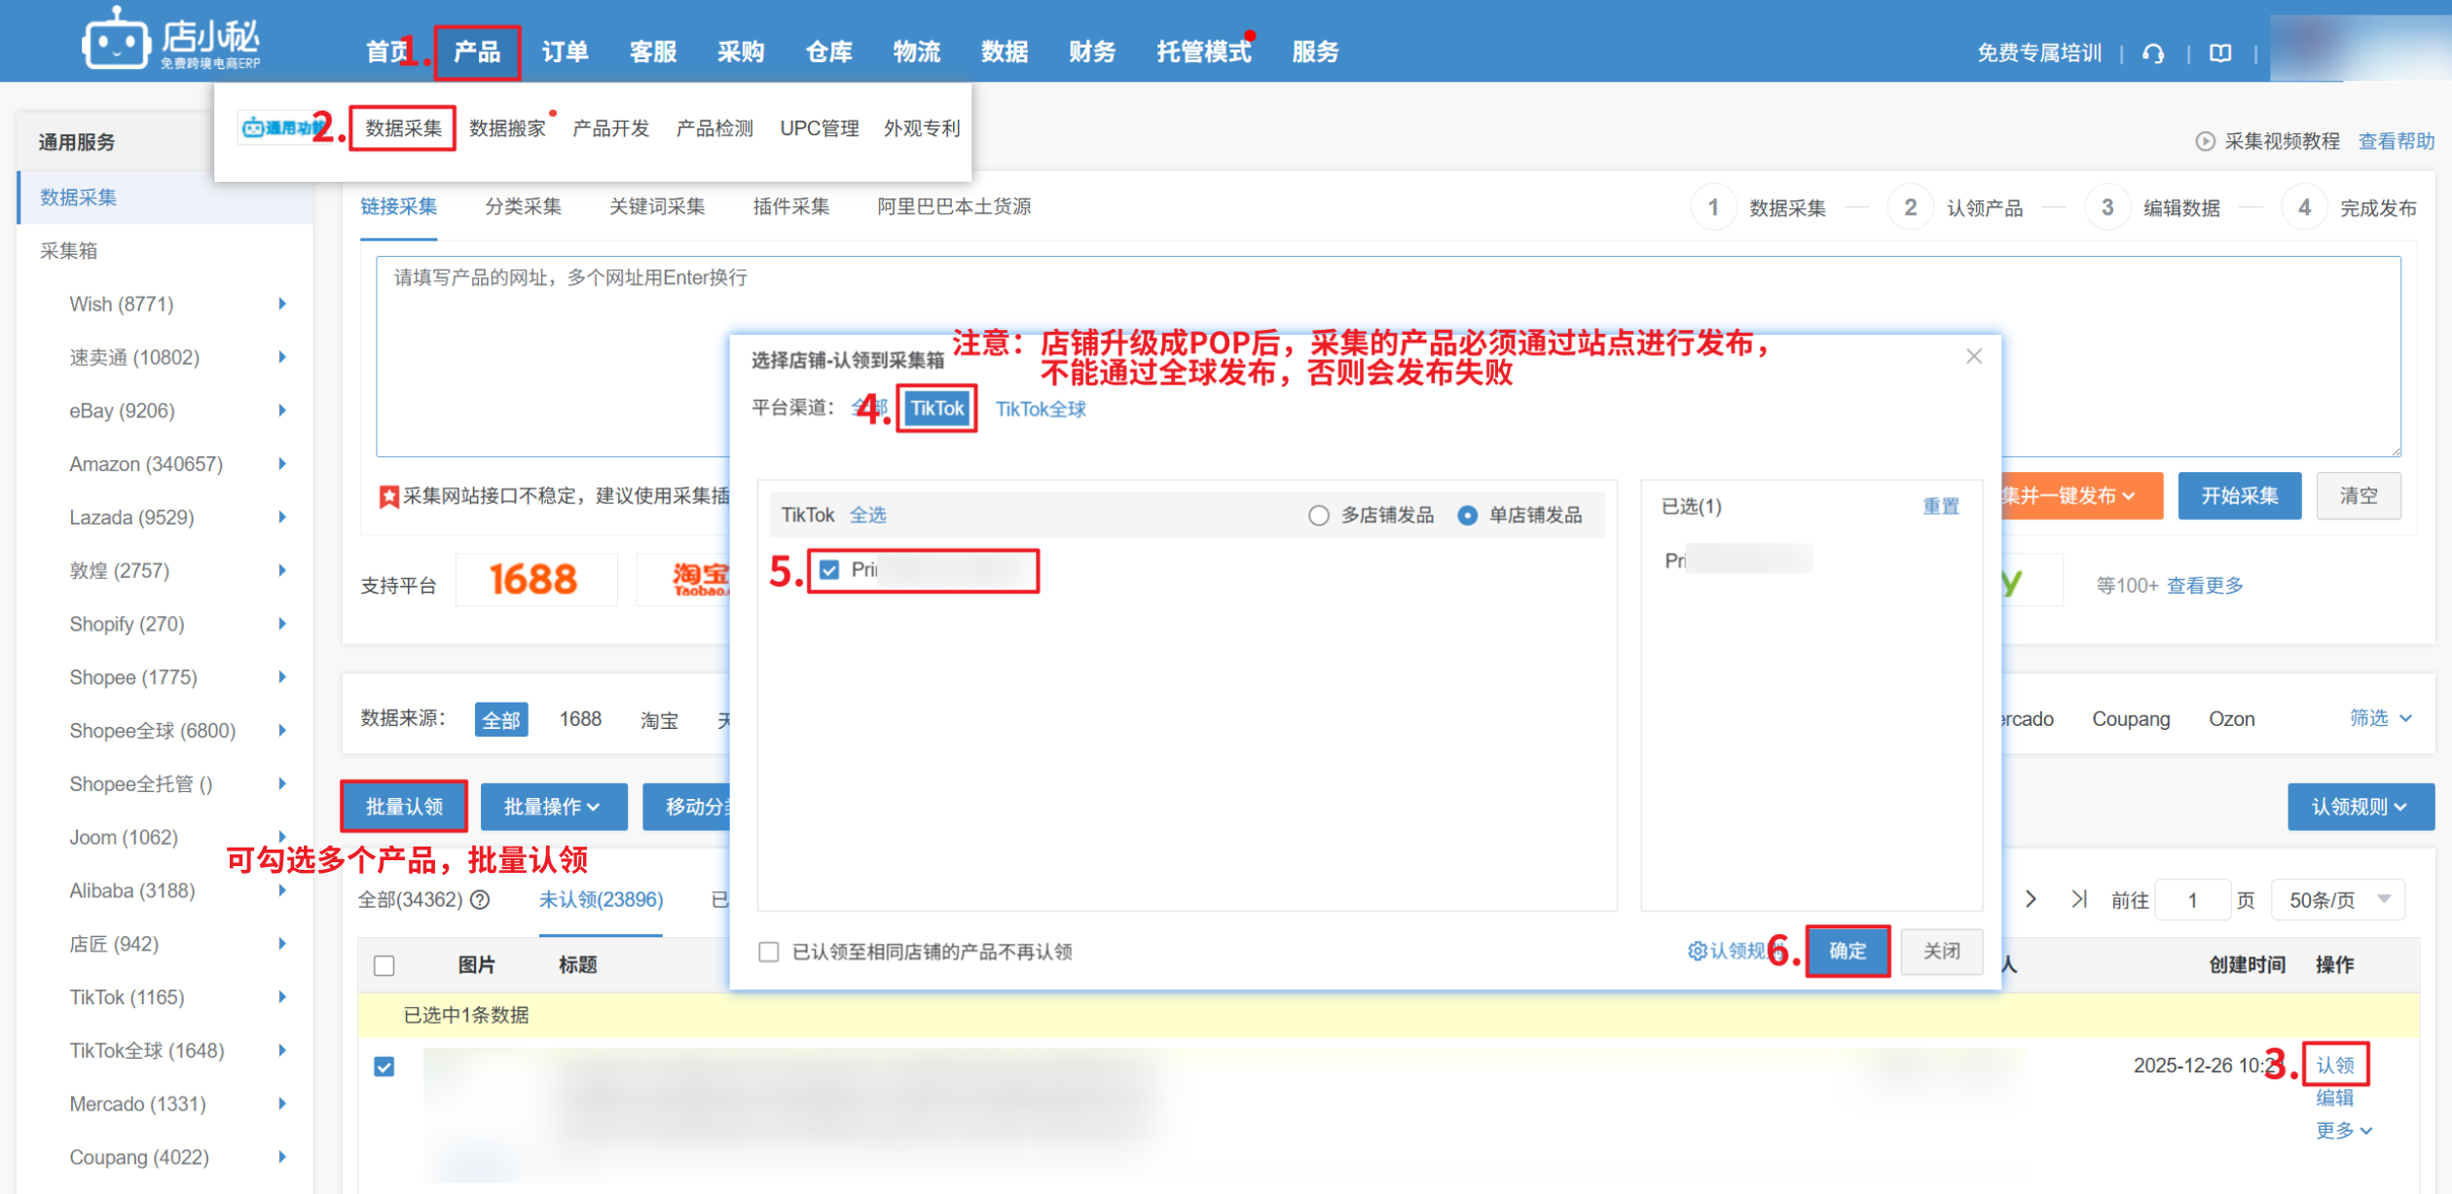Open the 50条/页 page size dropdown

pyautogui.click(x=2337, y=899)
